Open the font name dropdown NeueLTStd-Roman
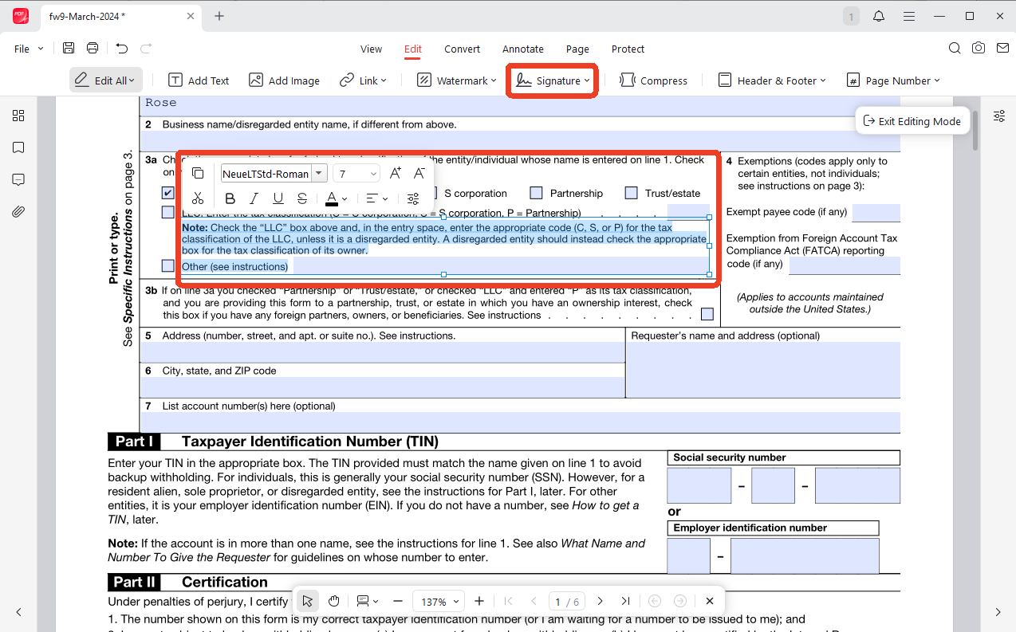Screen dimensions: 1016x632 [319, 174]
